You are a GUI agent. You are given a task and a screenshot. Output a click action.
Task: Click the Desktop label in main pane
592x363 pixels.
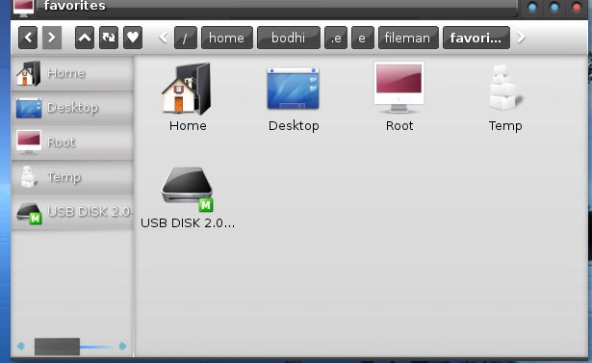click(294, 126)
